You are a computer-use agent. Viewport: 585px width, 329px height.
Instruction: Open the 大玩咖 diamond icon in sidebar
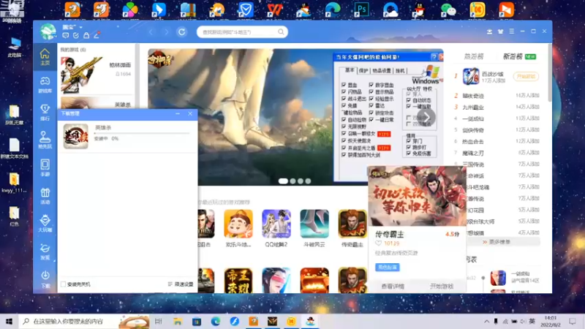click(45, 223)
